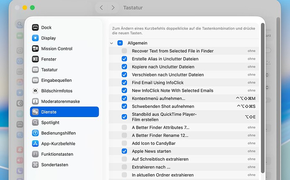Collapse the Allgemein section chevron
The width and height of the screenshot is (290, 180).
tap(112, 43)
